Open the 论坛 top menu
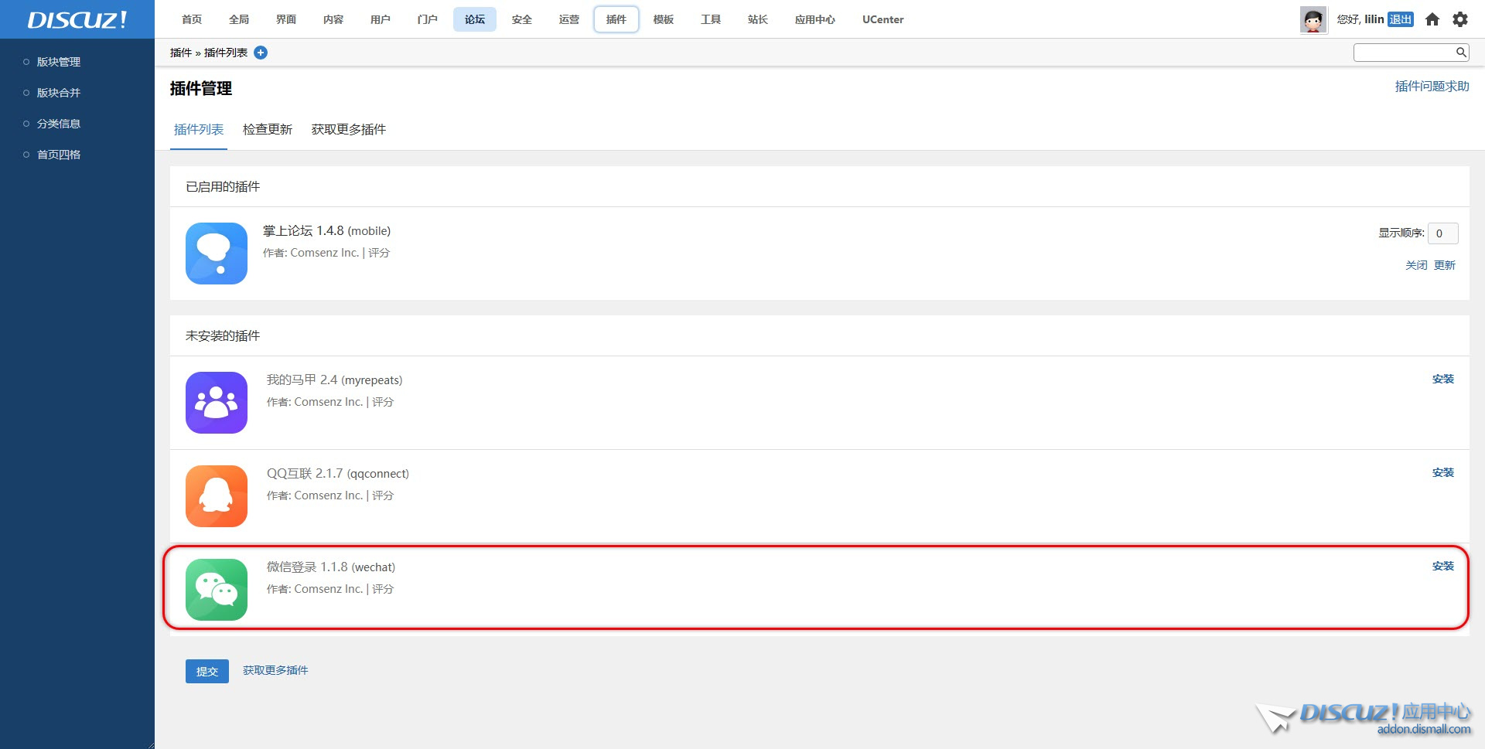The height and width of the screenshot is (749, 1485). click(x=474, y=19)
